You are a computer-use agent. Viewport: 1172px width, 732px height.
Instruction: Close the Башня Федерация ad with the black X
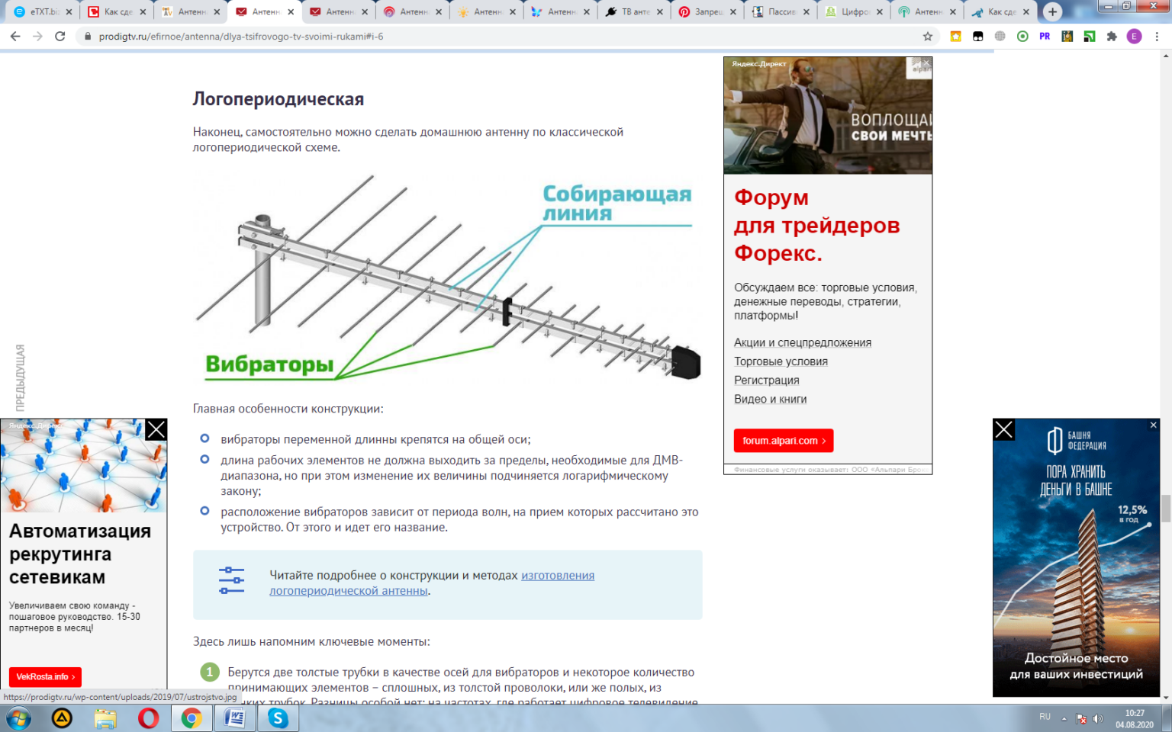click(1004, 430)
